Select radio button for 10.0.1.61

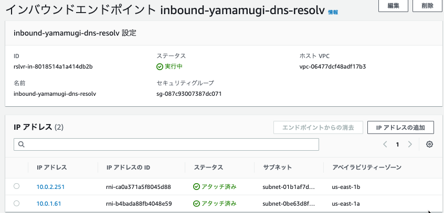[x=16, y=203]
